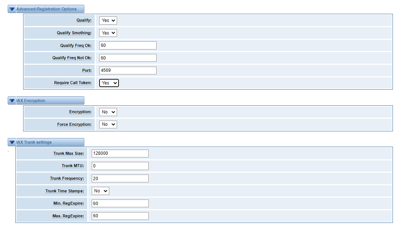
Task: Click the Advanced:Registration Options section header
Action: click(46, 9)
